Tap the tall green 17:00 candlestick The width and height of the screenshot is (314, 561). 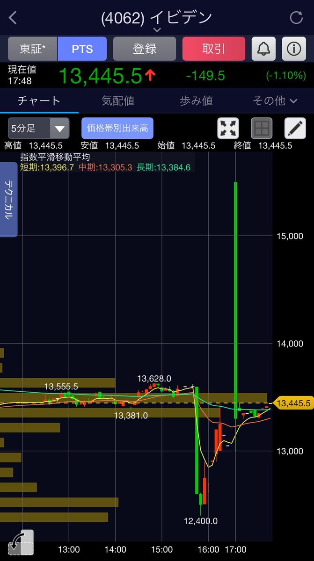pos(236,299)
